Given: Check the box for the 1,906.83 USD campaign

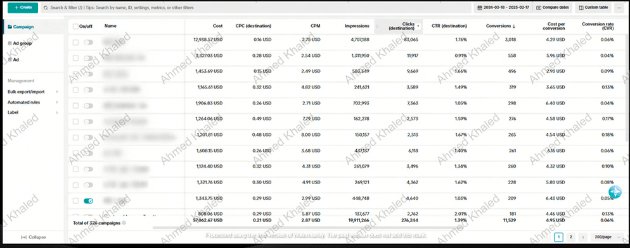Looking at the screenshot, I should click(x=75, y=106).
